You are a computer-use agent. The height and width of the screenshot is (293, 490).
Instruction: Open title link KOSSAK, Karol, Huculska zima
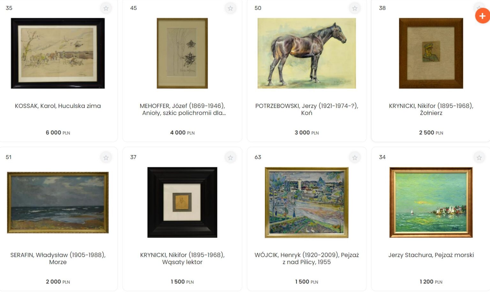[x=58, y=106]
